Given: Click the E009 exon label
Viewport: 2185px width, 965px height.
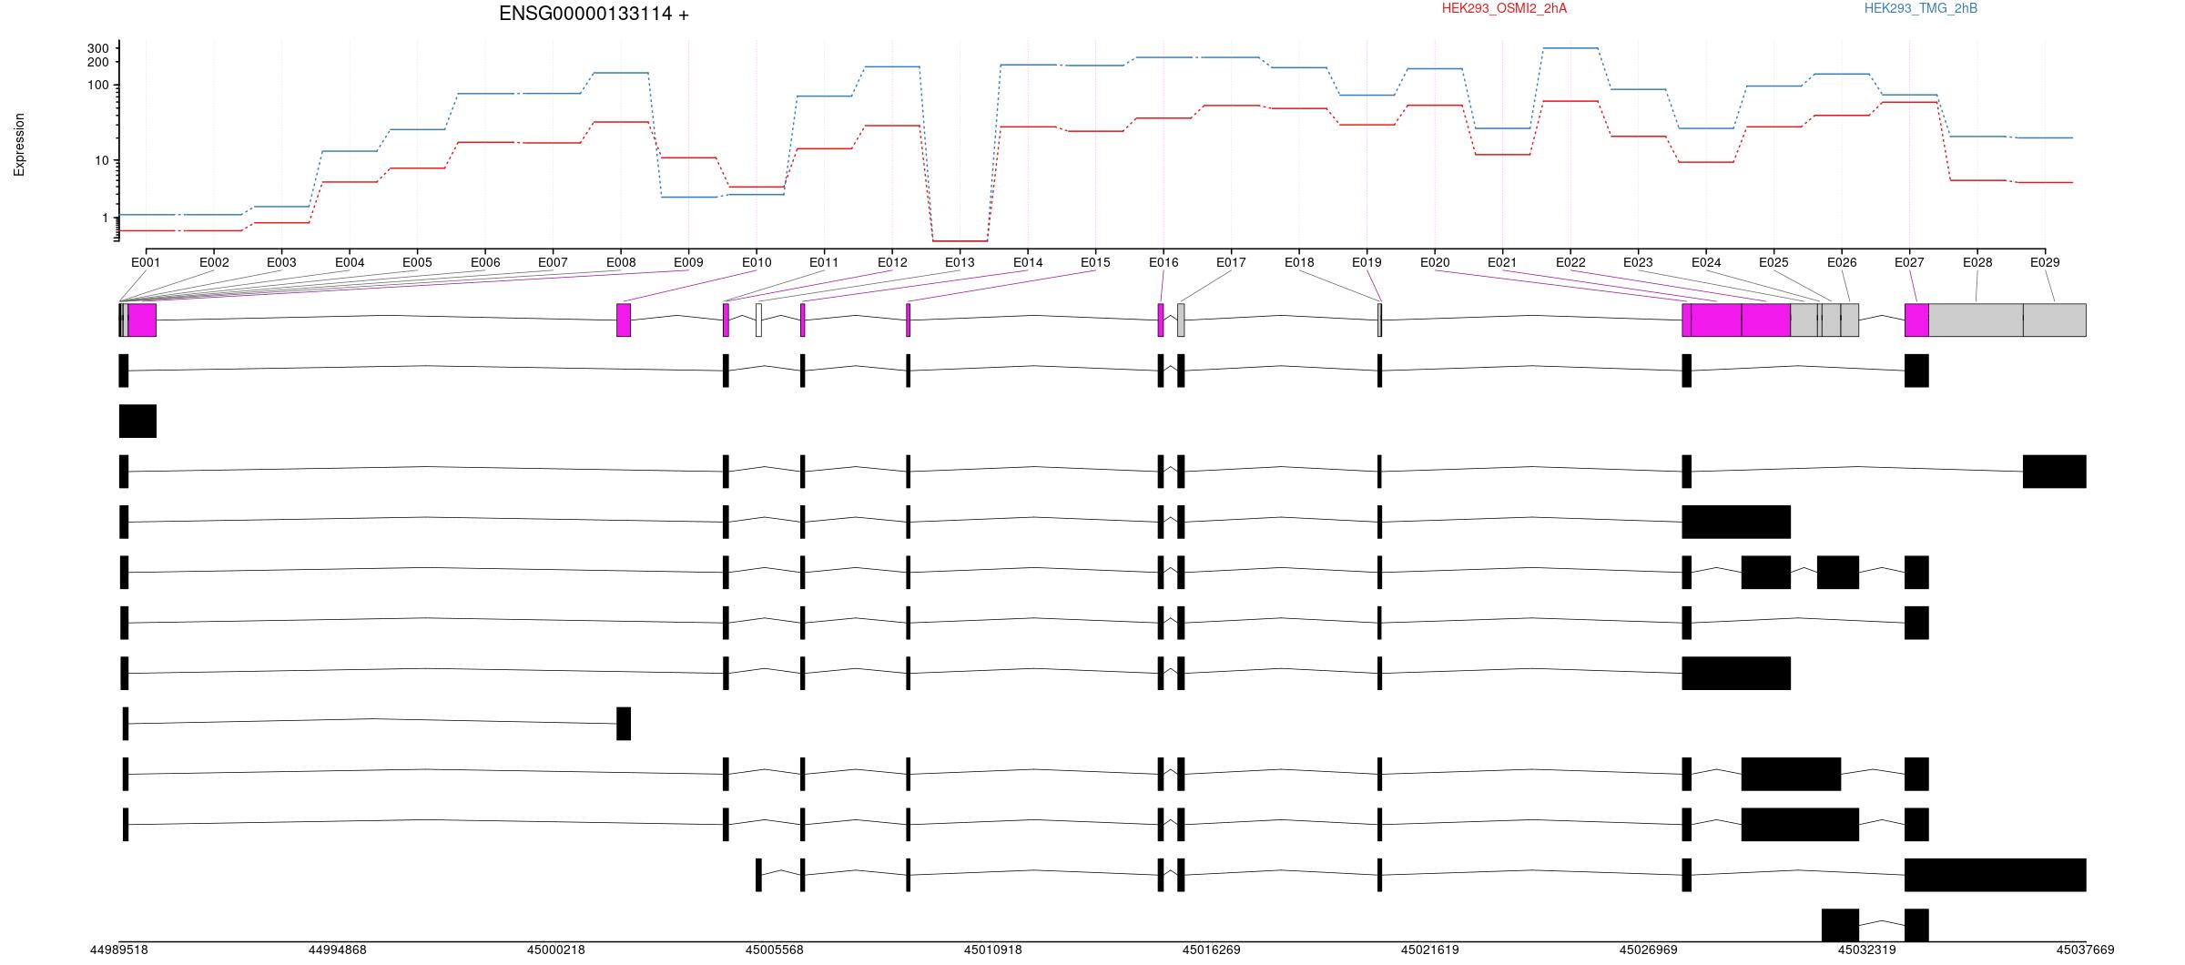Looking at the screenshot, I should coord(688,262).
